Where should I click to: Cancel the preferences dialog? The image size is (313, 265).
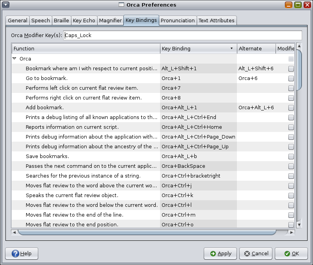coord(256,254)
